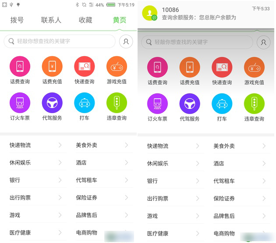Expand 游戏 category in left screen
The width and height of the screenshot is (276, 243).
[x=38, y=215]
